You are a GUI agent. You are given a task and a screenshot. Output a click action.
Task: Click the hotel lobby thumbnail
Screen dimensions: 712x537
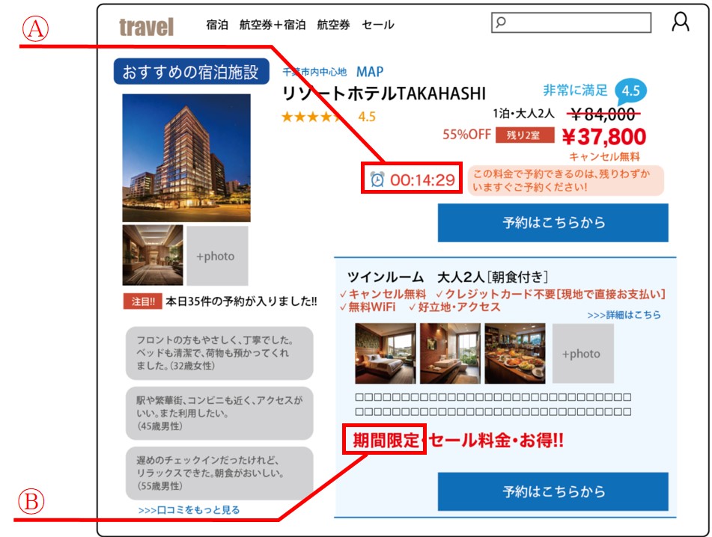click(153, 255)
